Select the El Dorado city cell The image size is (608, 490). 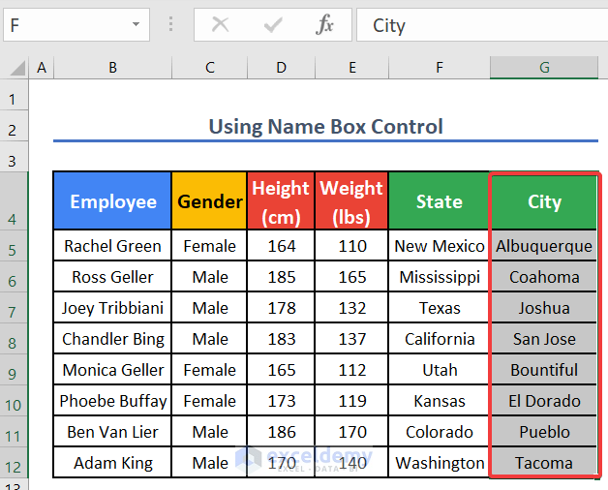(544, 401)
